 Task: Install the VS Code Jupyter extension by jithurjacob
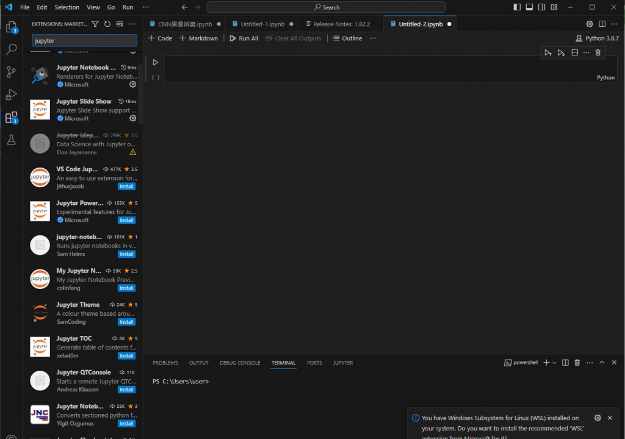coord(127,187)
